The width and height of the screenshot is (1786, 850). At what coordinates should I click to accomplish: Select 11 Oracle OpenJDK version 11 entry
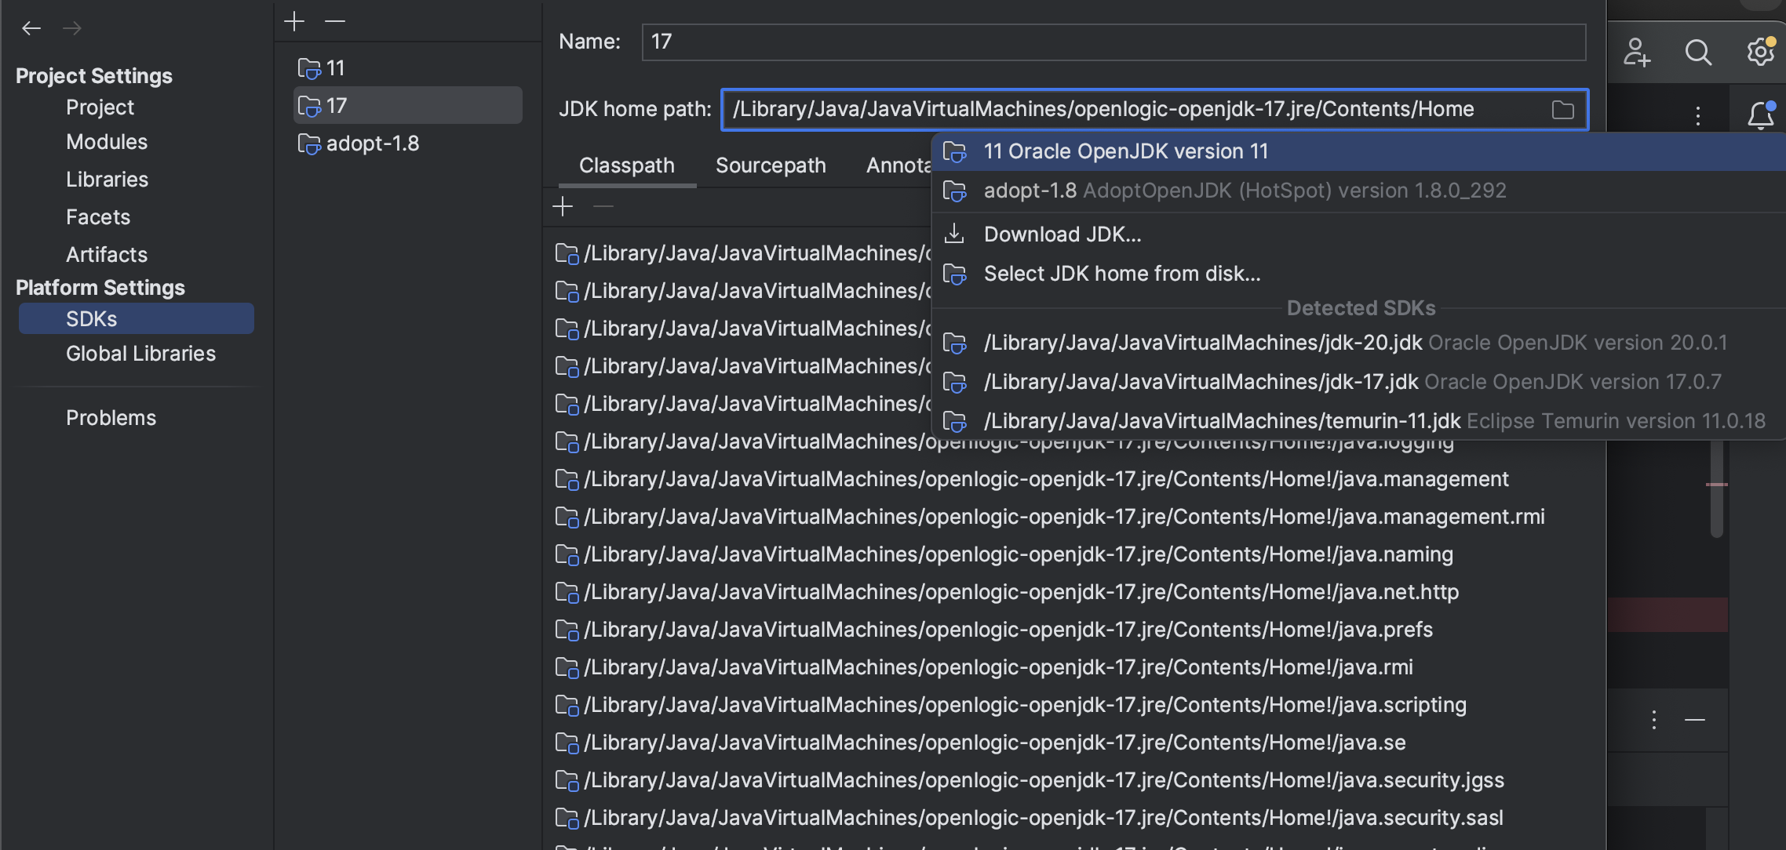(1125, 151)
